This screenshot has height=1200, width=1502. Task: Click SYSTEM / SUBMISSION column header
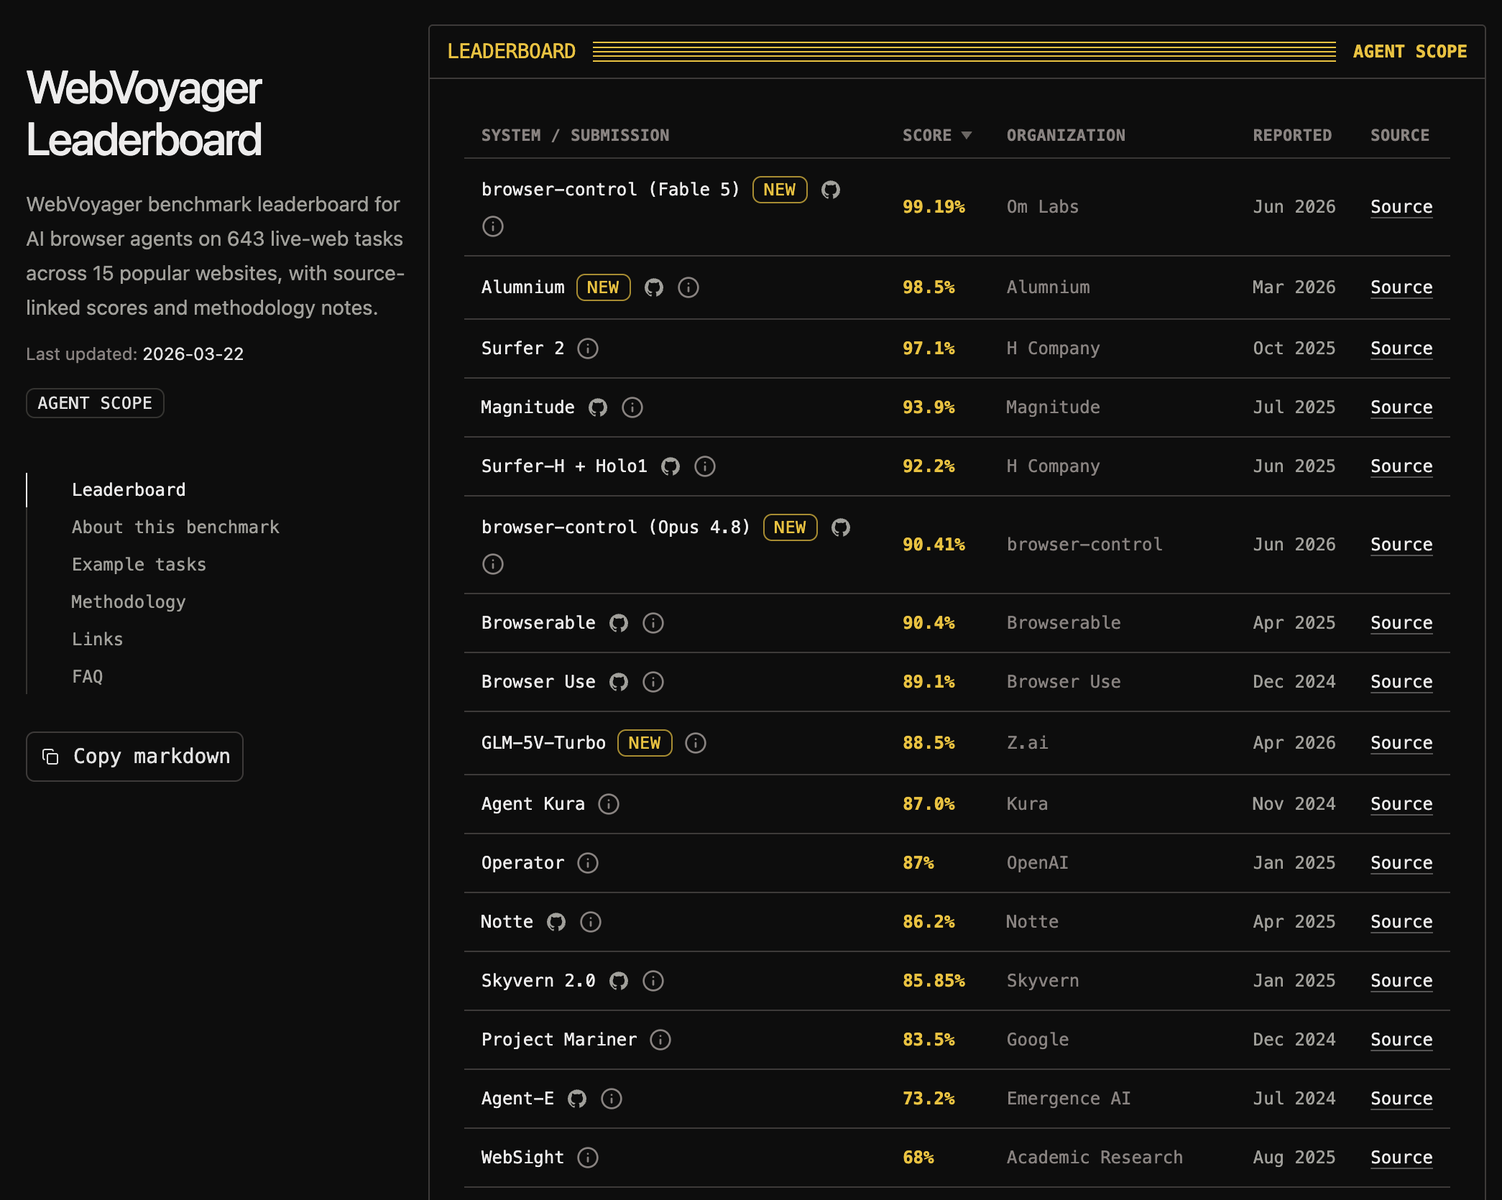click(x=575, y=136)
